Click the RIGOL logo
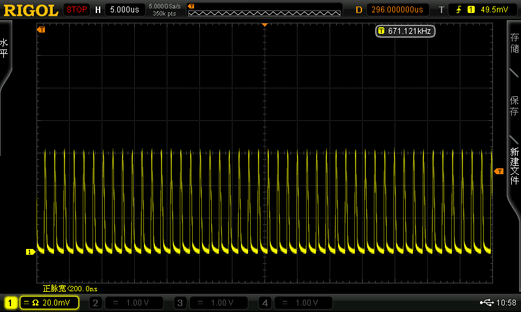Screen dimensions: 521x312 [30, 9]
